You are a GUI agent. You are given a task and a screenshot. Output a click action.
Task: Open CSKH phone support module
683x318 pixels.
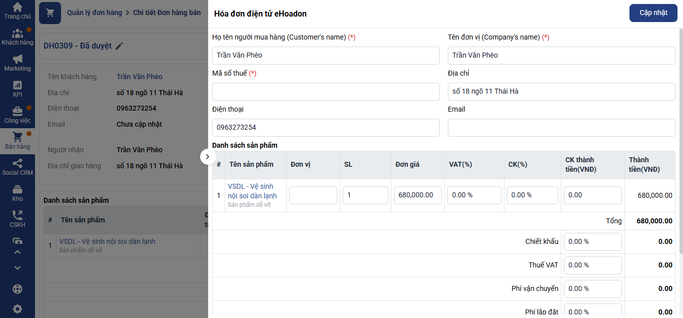[18, 219]
